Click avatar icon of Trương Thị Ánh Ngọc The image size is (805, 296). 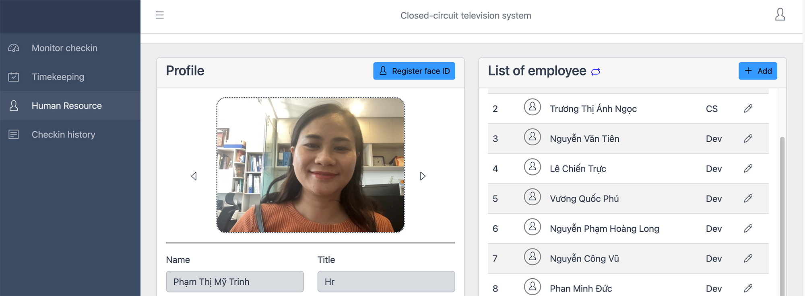tap(533, 107)
